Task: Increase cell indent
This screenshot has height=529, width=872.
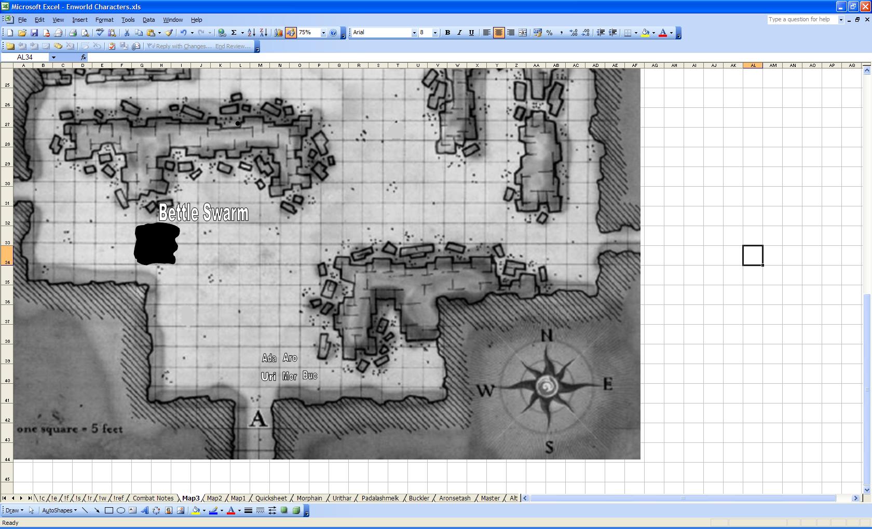Action: (612, 33)
